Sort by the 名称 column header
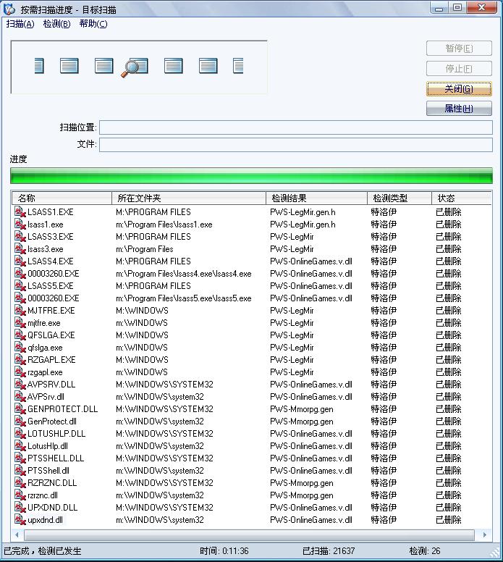Viewport: 503px width, 562px height. click(x=62, y=198)
